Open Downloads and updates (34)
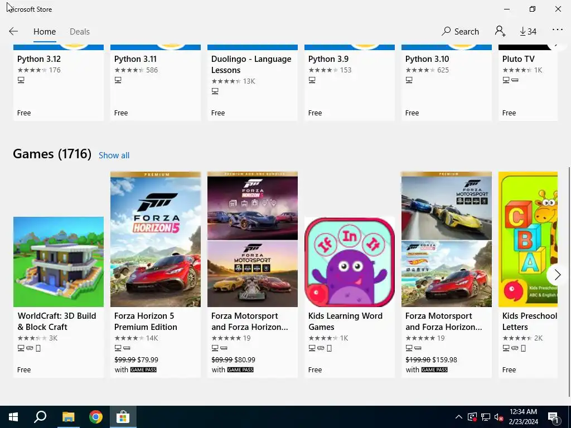Image resolution: width=571 pixels, height=428 pixels. tap(528, 32)
